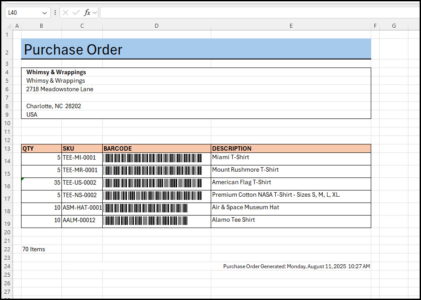Click the DESCRIPTION header cell

pyautogui.click(x=291, y=148)
